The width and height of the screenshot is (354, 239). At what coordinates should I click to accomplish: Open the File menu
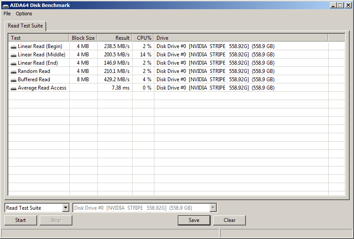click(x=7, y=14)
